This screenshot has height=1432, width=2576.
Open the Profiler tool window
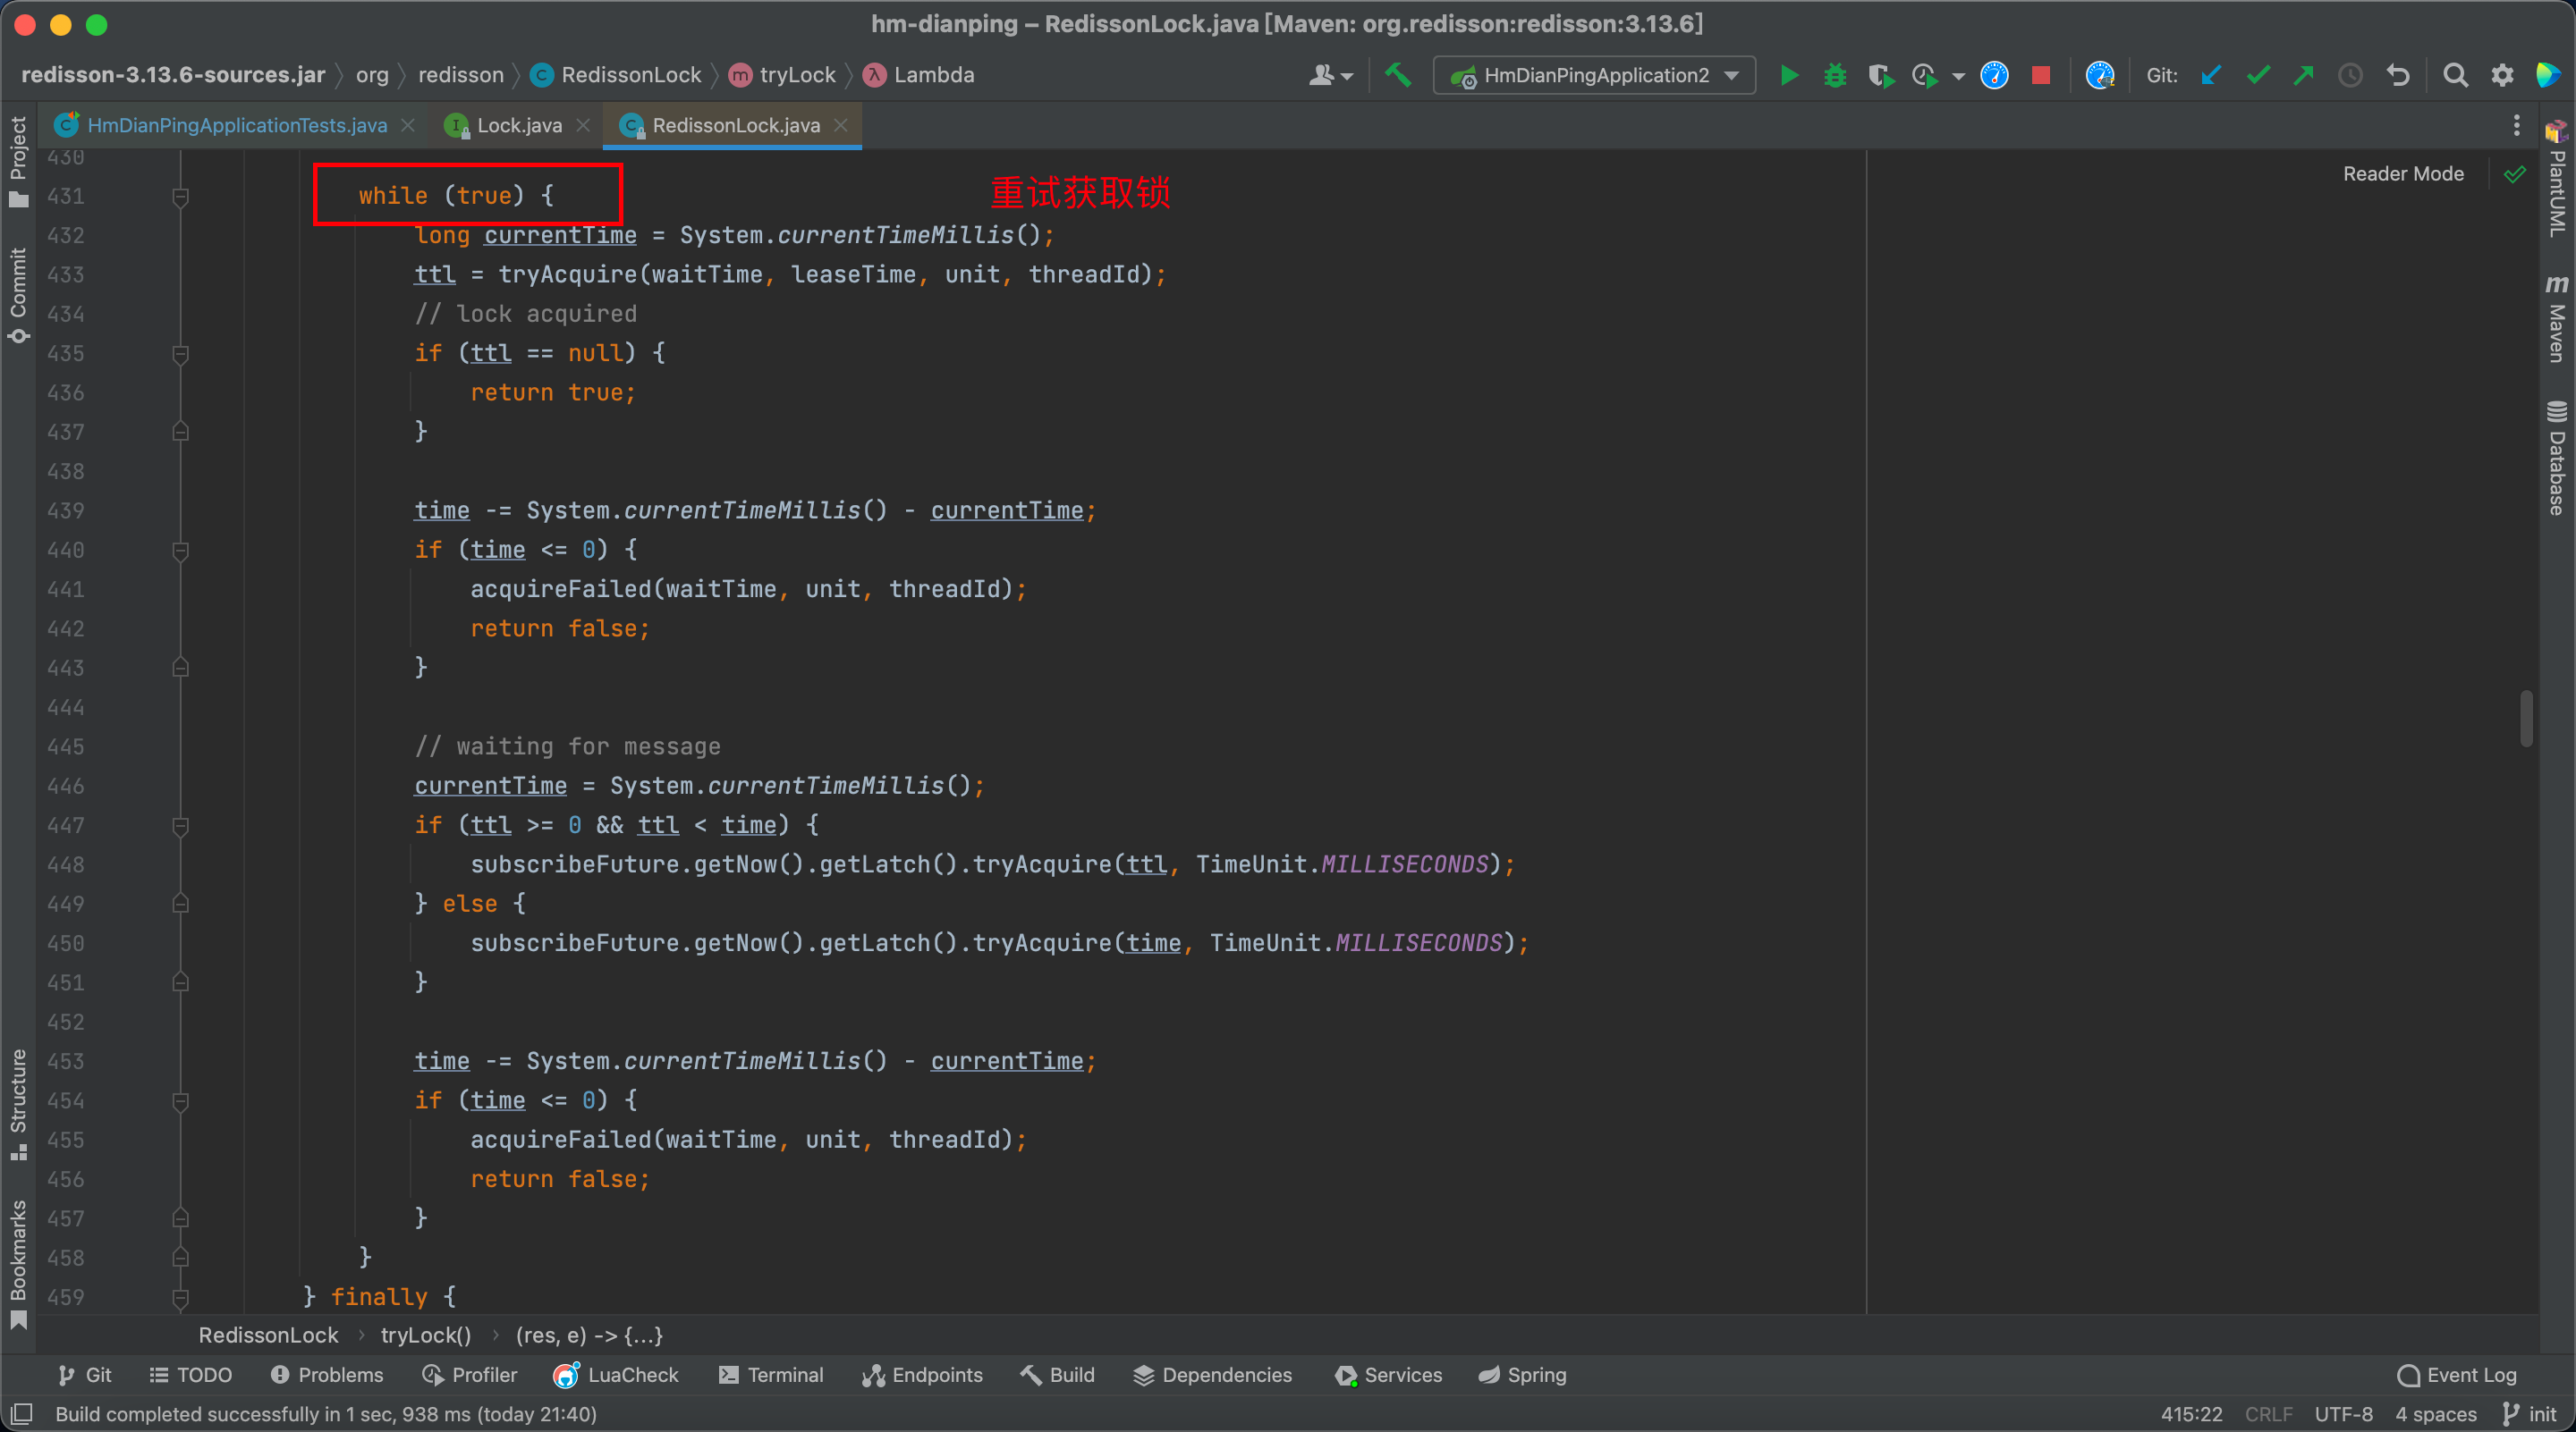click(470, 1375)
